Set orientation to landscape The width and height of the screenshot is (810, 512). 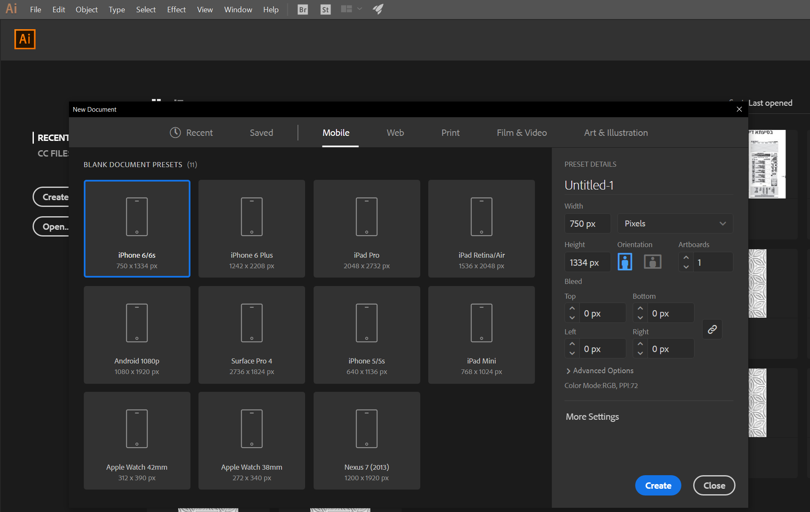pyautogui.click(x=652, y=262)
